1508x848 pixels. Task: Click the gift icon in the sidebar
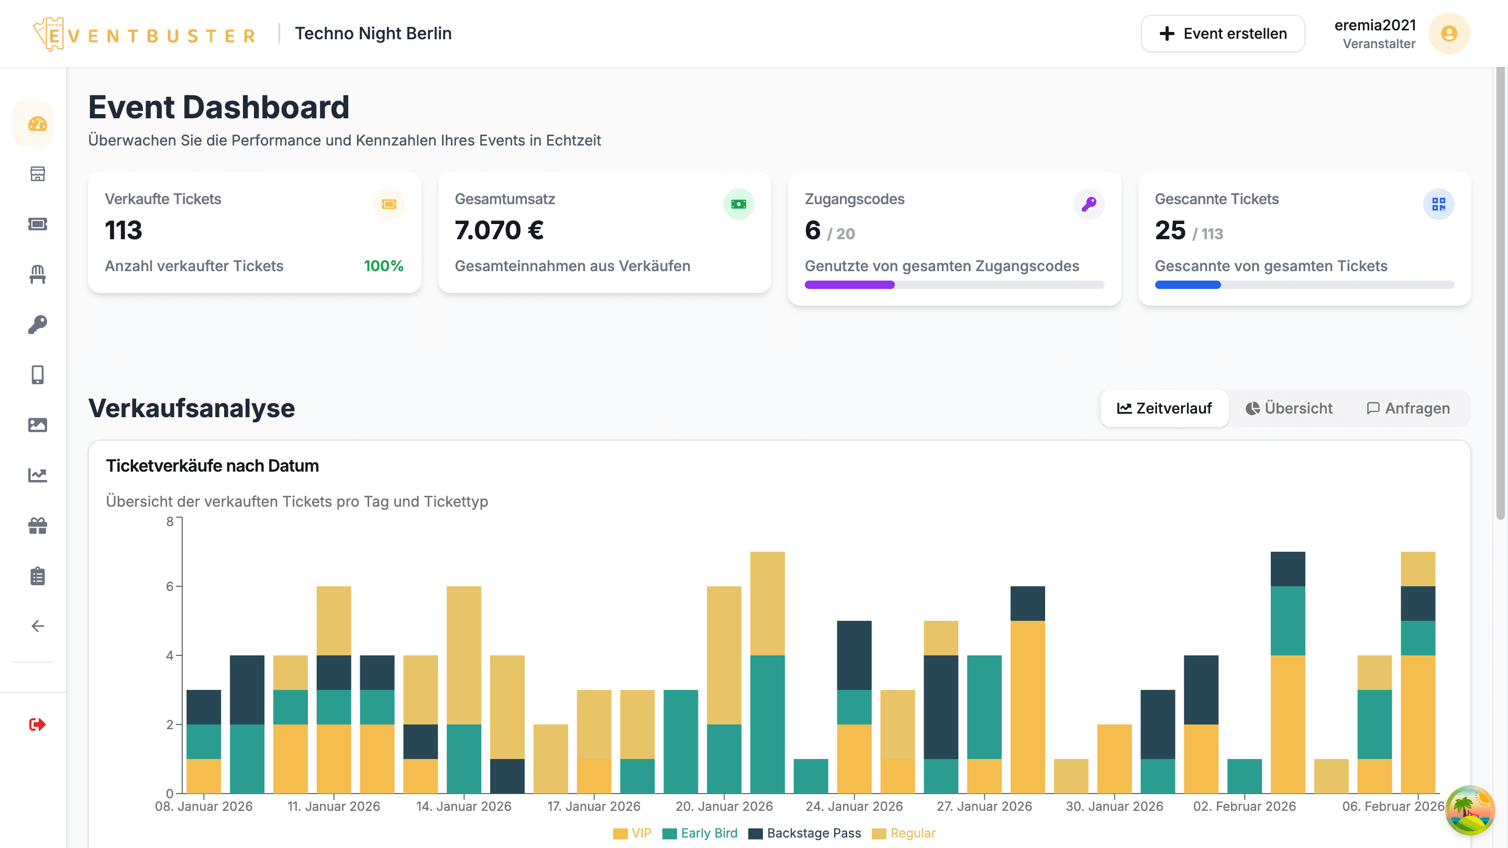pos(38,526)
